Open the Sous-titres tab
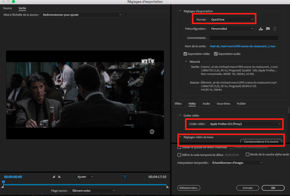This screenshot has height=196, width=290. pyautogui.click(x=223, y=104)
